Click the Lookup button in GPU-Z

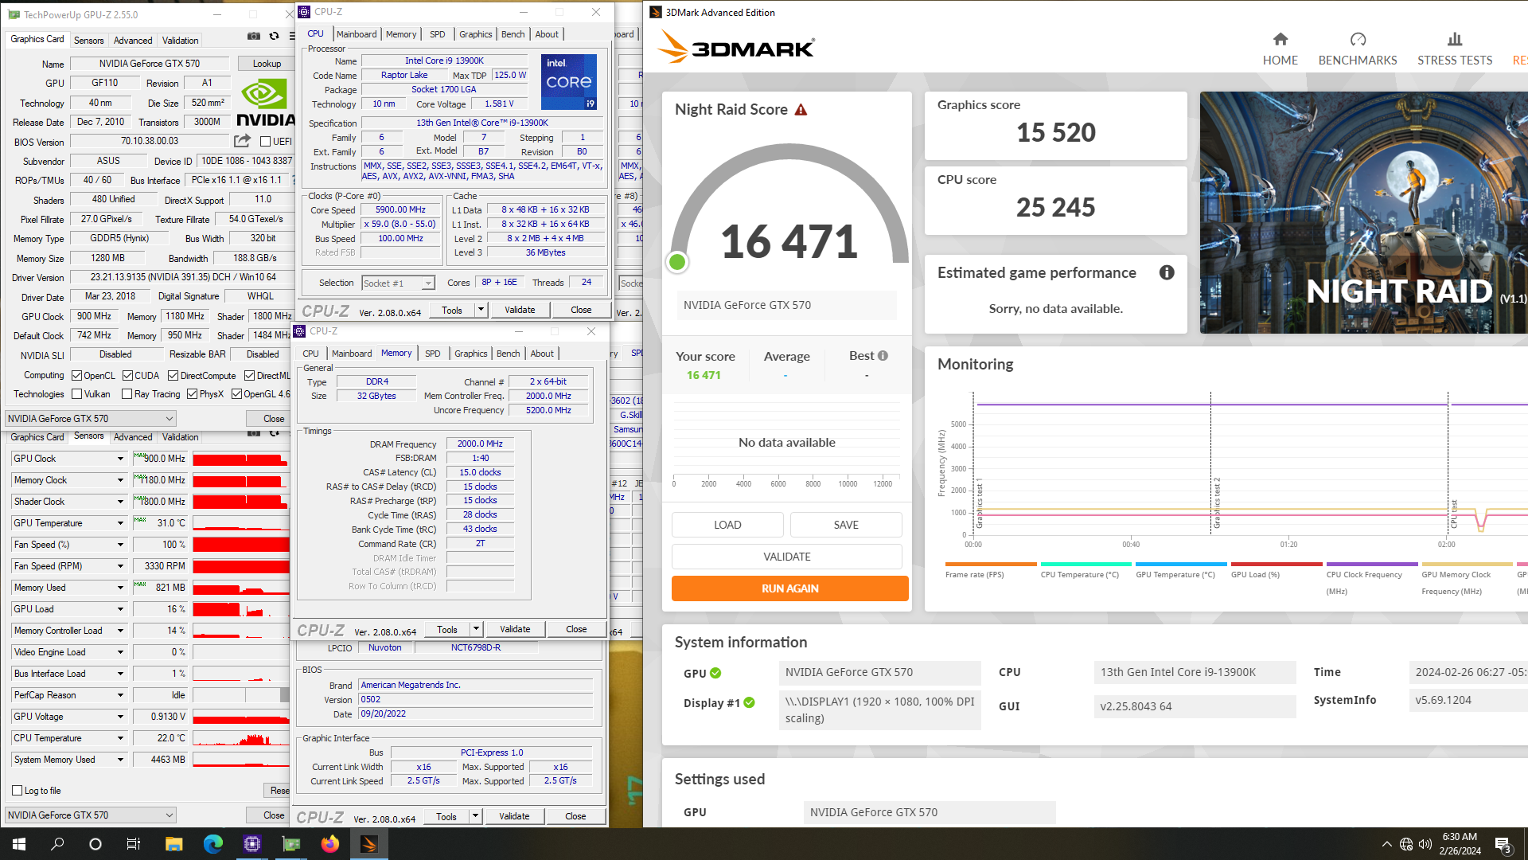pos(267,64)
